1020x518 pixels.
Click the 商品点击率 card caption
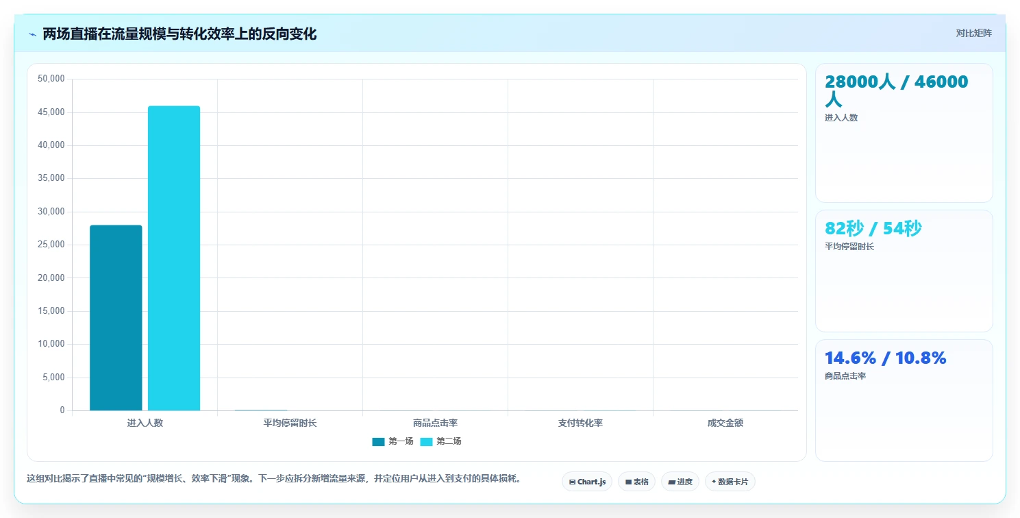pos(845,376)
